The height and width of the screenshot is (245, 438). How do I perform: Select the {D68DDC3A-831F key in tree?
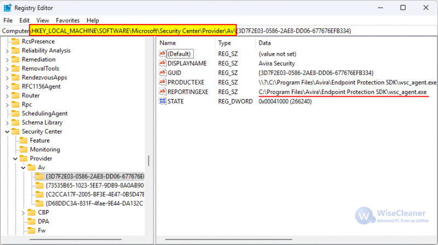pyautogui.click(x=95, y=203)
